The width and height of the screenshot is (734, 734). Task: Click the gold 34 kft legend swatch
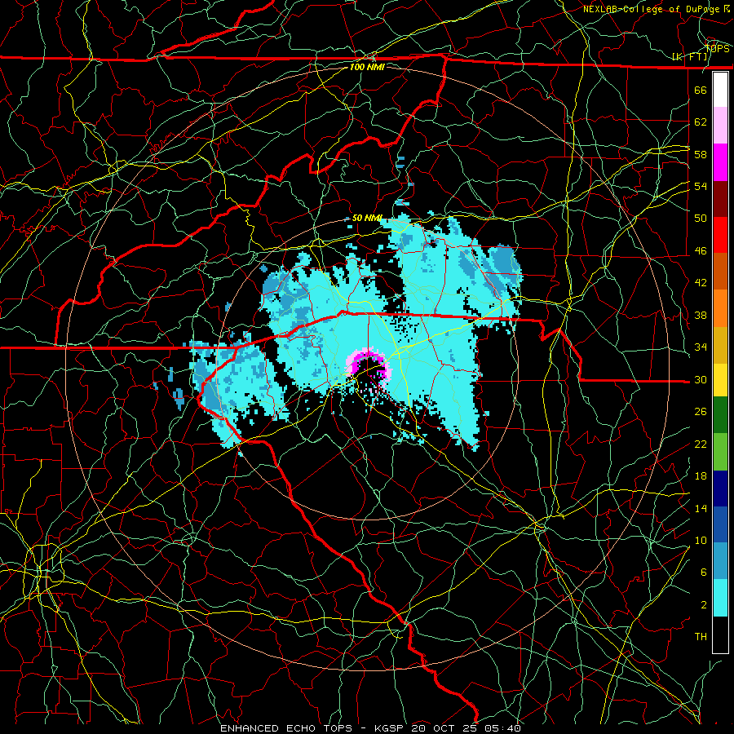(720, 344)
